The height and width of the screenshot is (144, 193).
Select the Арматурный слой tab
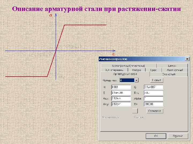[125, 74]
